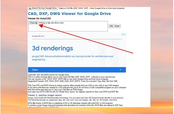Click progeCAD ad description text
Viewport: 174px width, 114px height.
pyautogui.click(x=72, y=58)
